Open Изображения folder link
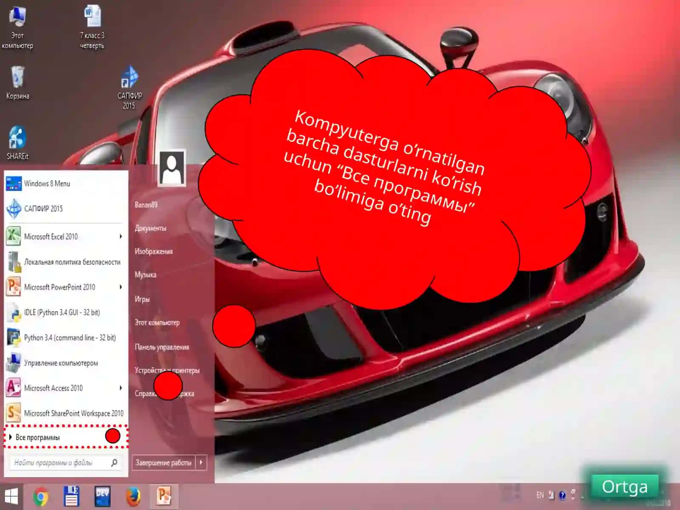Screen dimensions: 680x510 click(153, 252)
